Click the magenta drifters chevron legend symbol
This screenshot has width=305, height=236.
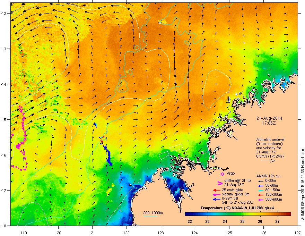tap(220, 183)
